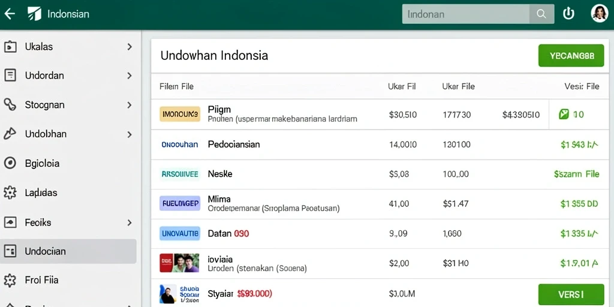Open the ioviaia row thumbnail
The image size is (614, 307).
pos(179,263)
